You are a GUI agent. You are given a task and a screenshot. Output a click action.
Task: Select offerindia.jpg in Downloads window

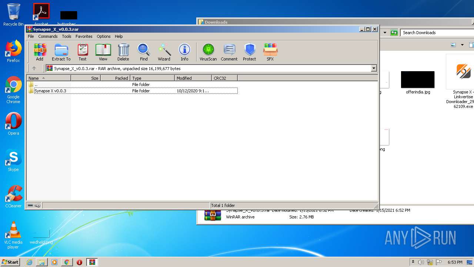(x=418, y=83)
